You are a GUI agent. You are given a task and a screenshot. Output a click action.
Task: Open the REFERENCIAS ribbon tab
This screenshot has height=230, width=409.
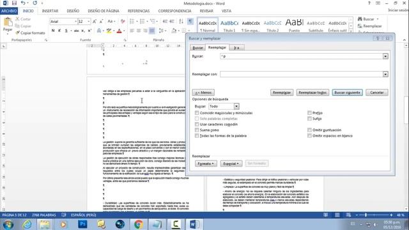(139, 11)
